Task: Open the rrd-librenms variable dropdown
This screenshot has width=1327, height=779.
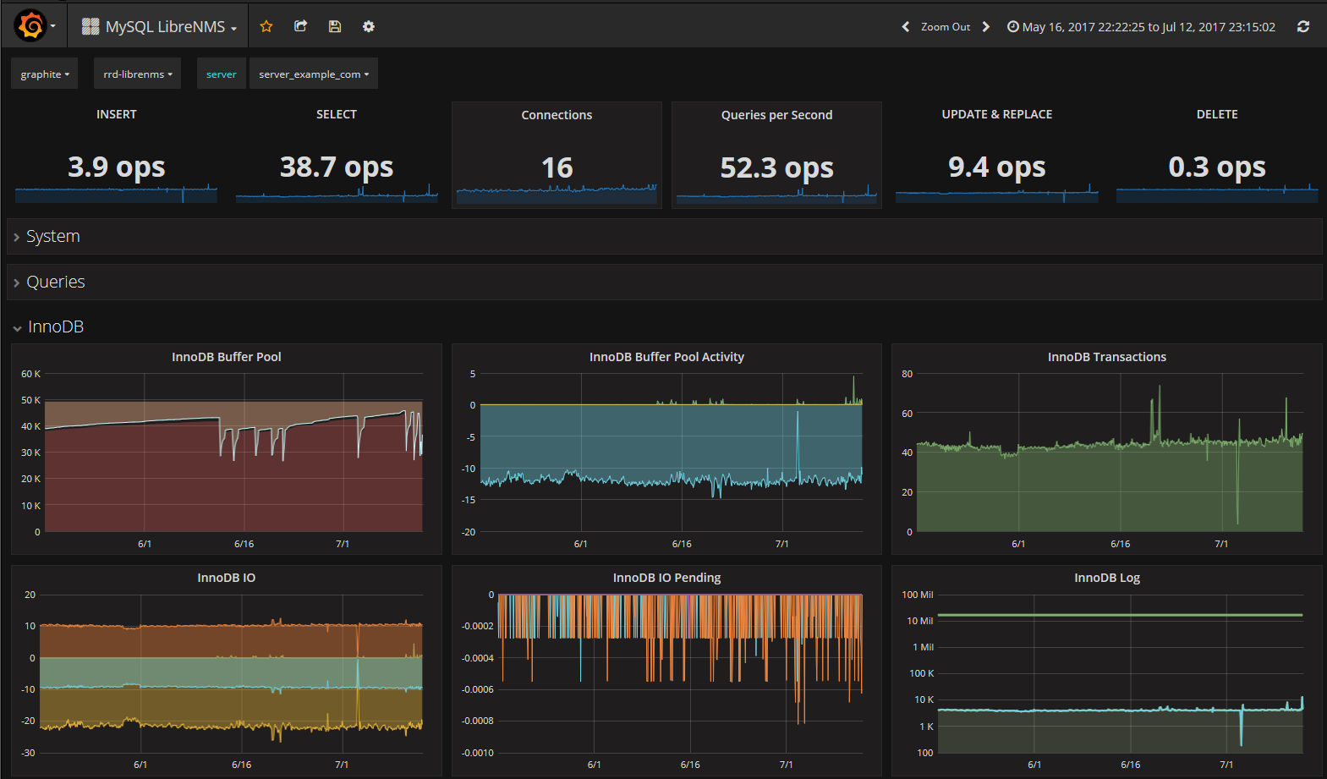Action: tap(137, 74)
